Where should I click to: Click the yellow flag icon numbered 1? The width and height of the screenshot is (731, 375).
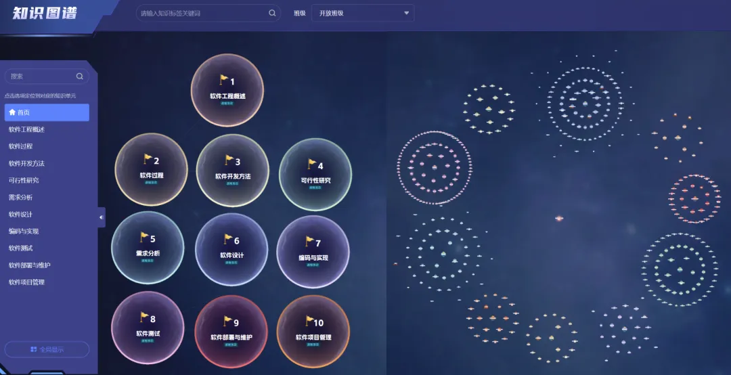[224, 80]
